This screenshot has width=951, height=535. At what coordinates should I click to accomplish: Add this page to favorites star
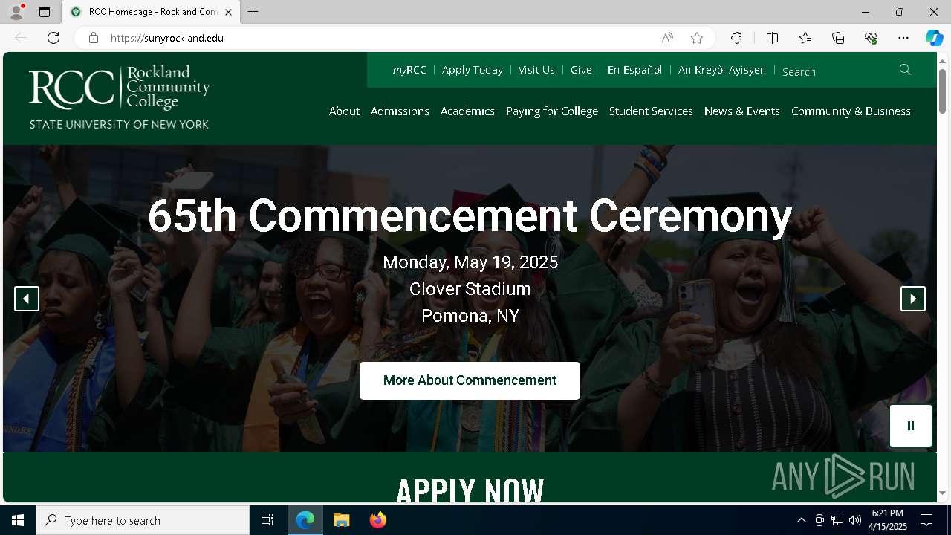pyautogui.click(x=697, y=38)
